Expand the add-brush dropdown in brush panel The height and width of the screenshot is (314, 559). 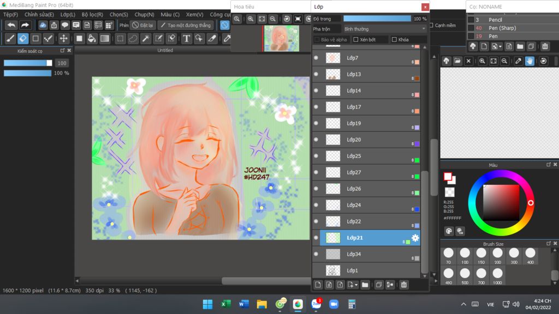(x=501, y=47)
